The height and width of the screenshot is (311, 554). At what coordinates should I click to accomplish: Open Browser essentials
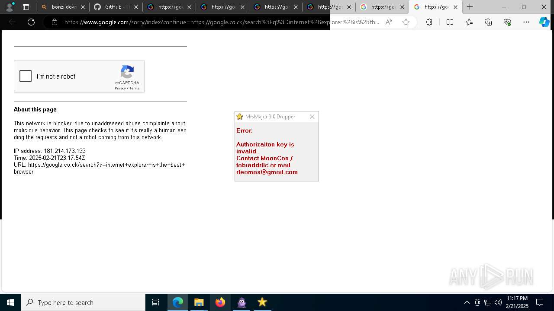pyautogui.click(x=507, y=22)
